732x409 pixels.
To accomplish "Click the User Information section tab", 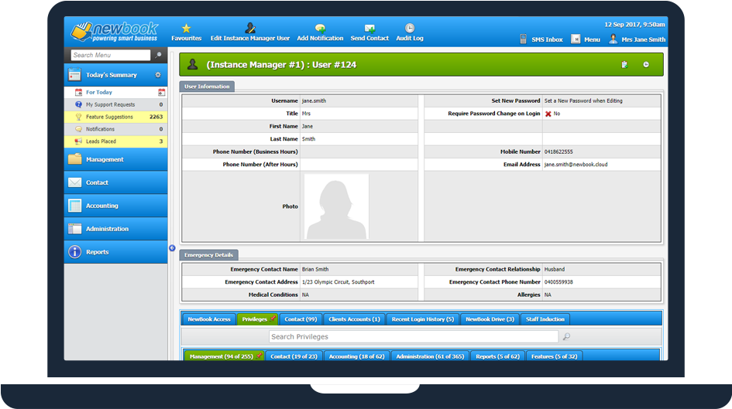I will click(207, 86).
